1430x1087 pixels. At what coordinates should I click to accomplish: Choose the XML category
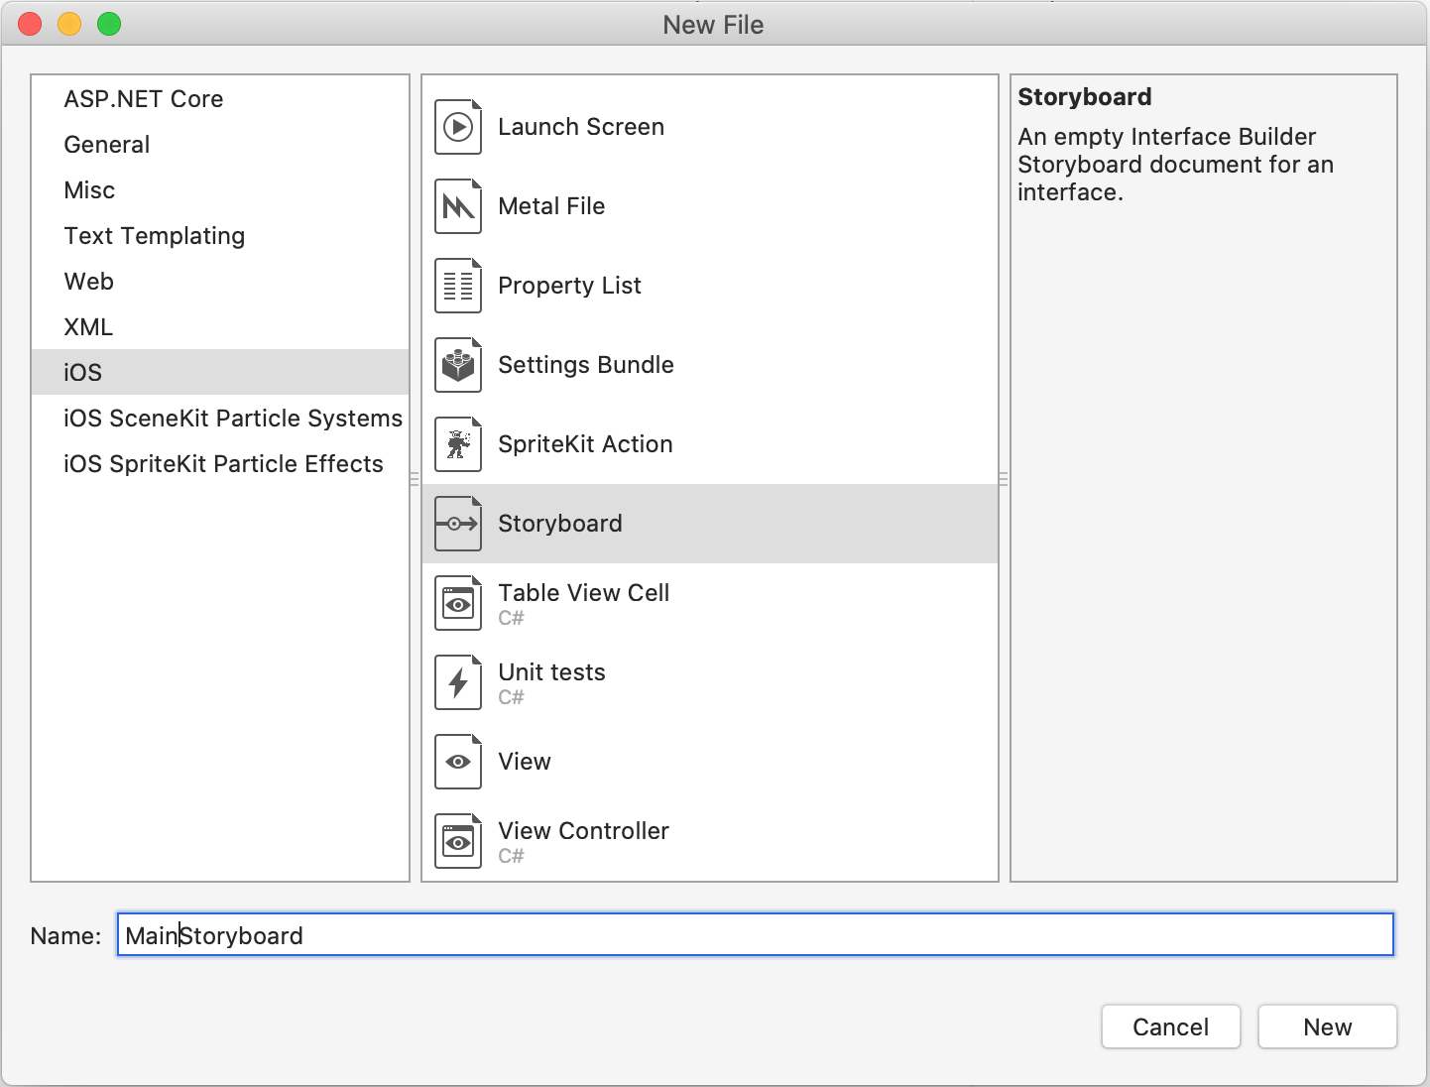(x=87, y=326)
